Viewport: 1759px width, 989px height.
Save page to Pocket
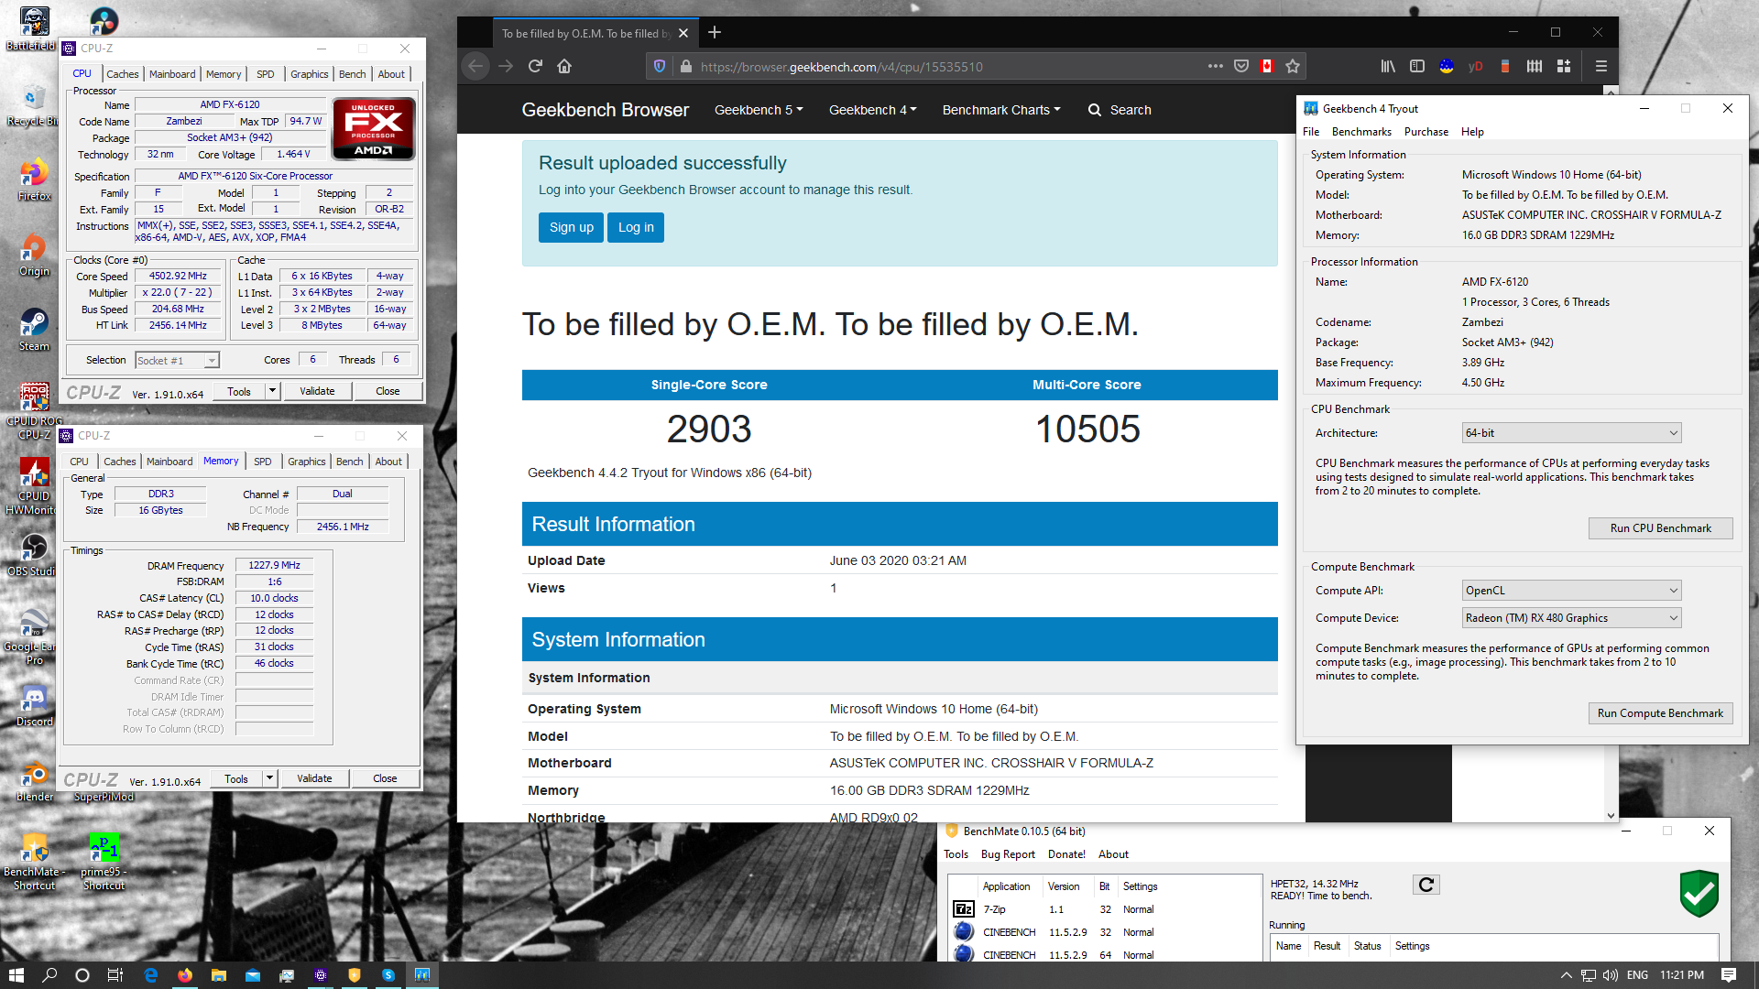click(1241, 66)
